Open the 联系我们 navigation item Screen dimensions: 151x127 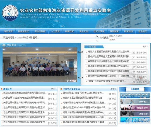click(143, 31)
